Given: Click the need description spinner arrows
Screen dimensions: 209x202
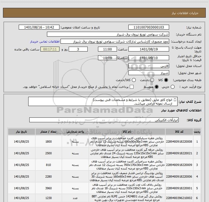Looking at the screenshot, I should pos(175,100).
